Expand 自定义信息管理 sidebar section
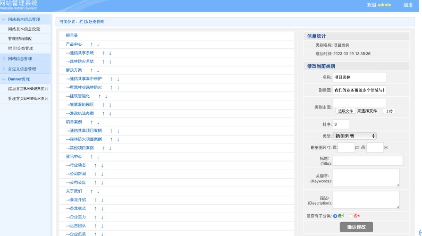422x236 pixels. (x=27, y=69)
